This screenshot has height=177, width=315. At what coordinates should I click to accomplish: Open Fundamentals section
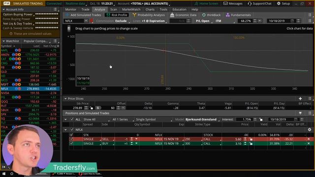238,15
